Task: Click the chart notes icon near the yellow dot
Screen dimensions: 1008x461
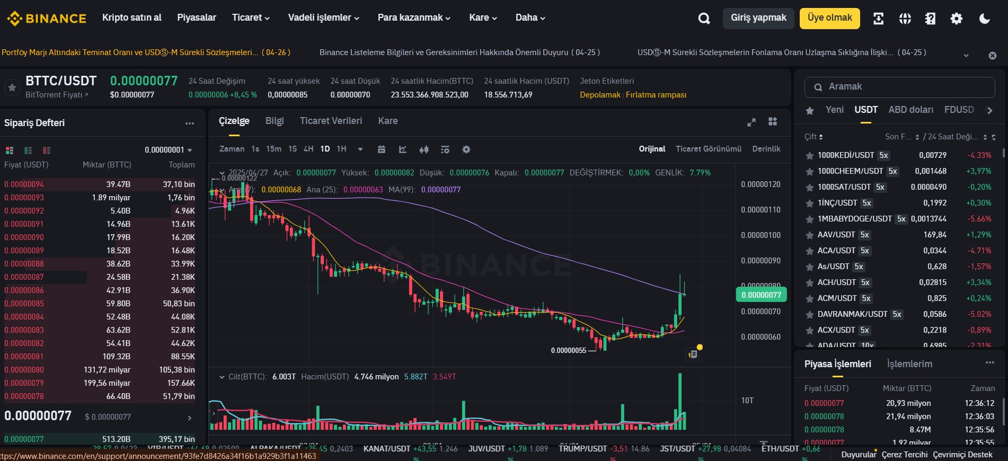Action: [693, 354]
